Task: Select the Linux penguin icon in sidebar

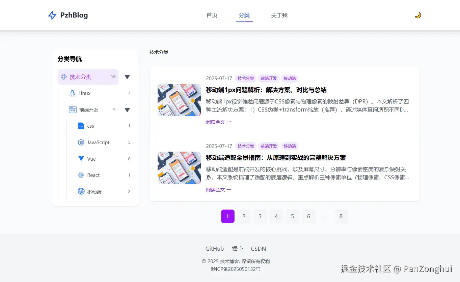Action: tap(72, 93)
